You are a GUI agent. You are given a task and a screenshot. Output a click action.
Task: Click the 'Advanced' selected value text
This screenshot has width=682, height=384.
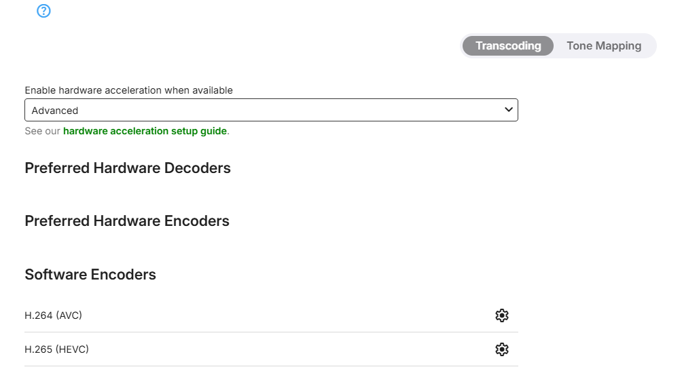click(55, 111)
